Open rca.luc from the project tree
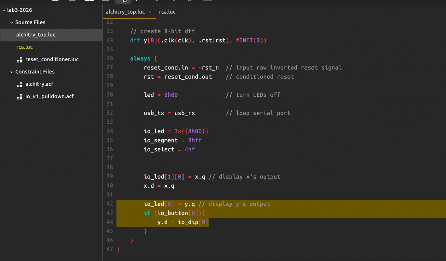Image resolution: width=446 pixels, height=261 pixels. pos(24,47)
